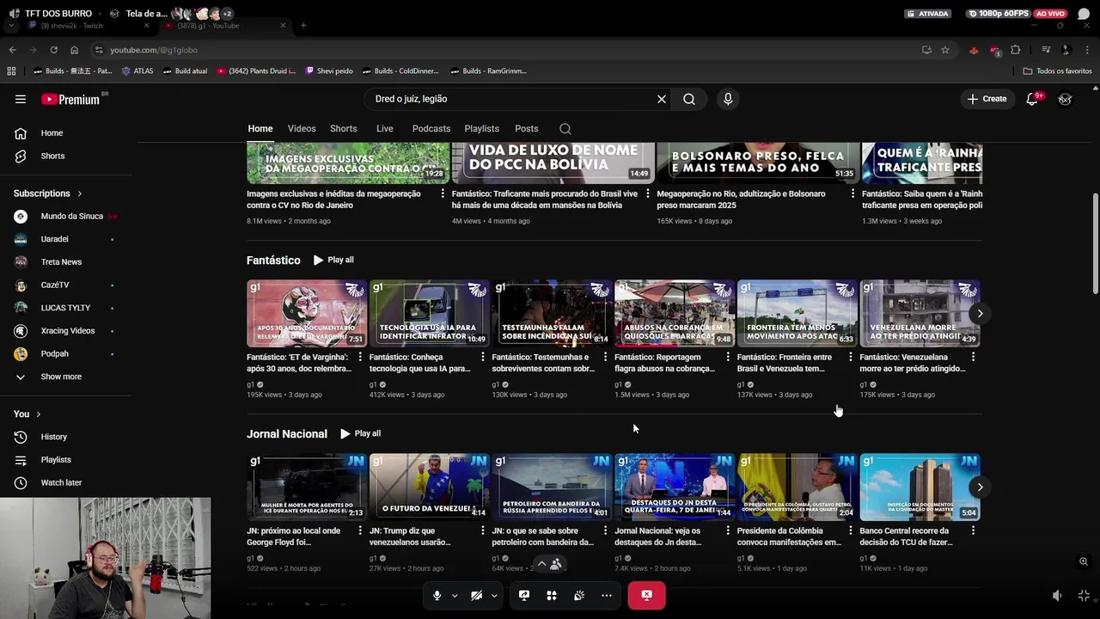Open the soundboard icon
Screen dimensions: 1100x619
point(579,595)
